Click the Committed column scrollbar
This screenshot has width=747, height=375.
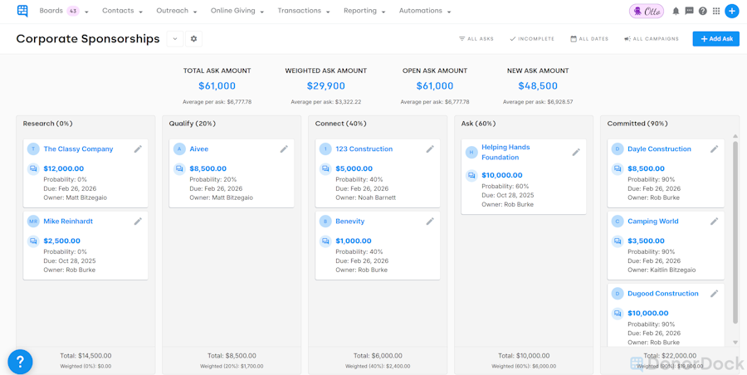(x=735, y=232)
